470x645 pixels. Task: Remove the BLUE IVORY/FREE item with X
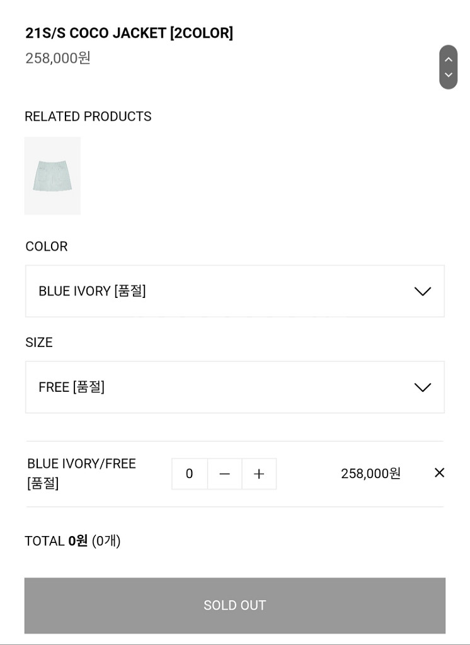tap(439, 472)
